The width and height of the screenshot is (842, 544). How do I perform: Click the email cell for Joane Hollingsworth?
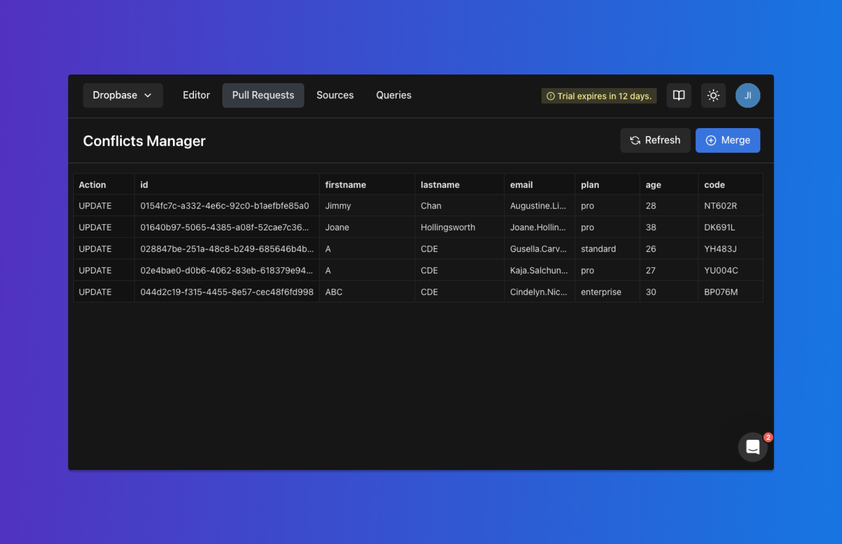click(x=538, y=227)
